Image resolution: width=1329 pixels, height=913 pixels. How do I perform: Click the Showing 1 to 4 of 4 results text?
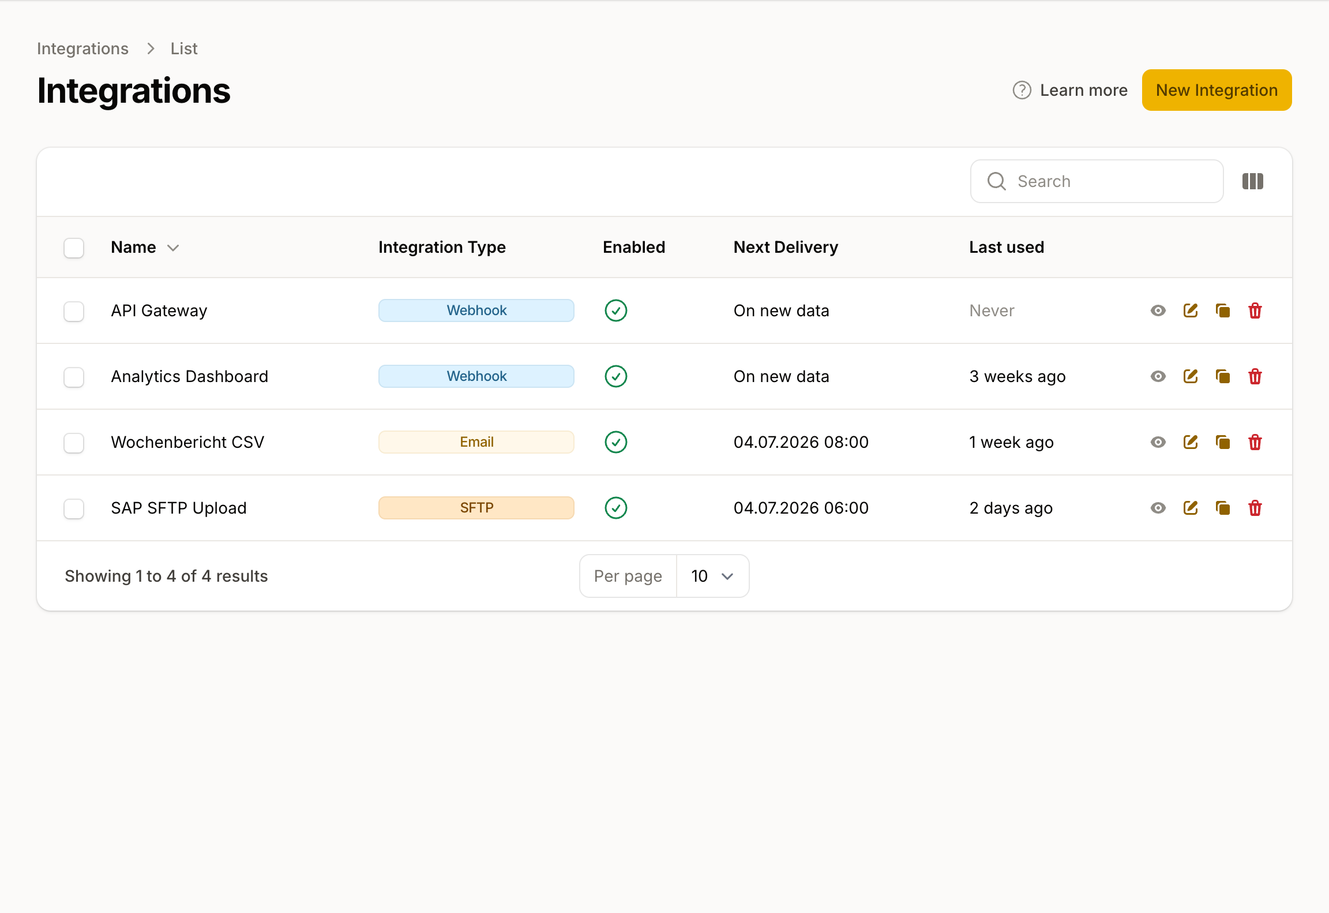point(166,576)
